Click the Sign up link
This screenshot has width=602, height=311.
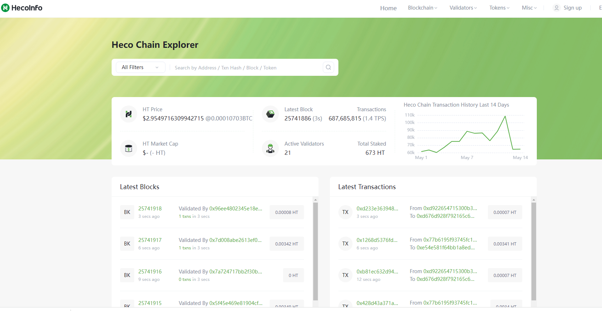[x=573, y=8]
